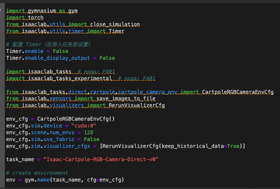Click 'isaaclab_tasks_experimental' module name
The height and width of the screenshot is (189, 280).
click(70, 78)
